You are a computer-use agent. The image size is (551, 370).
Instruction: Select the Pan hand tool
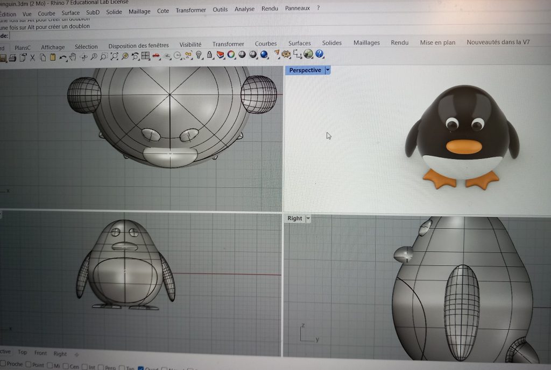pyautogui.click(x=73, y=57)
